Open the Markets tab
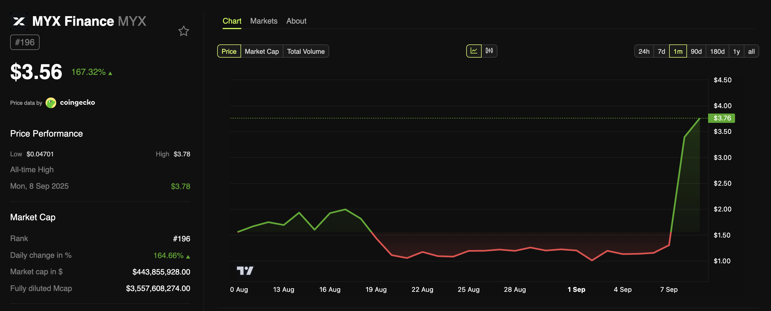771x311 pixels. (x=264, y=21)
